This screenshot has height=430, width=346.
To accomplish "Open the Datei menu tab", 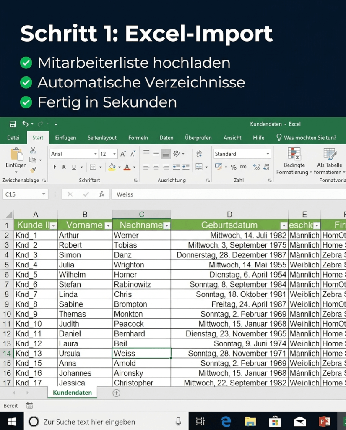I will coord(13,138).
